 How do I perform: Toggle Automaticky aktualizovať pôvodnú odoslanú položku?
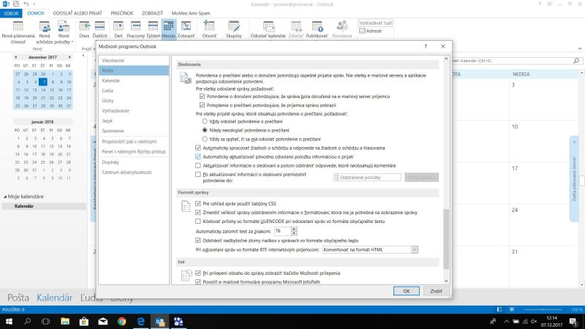pos(198,156)
